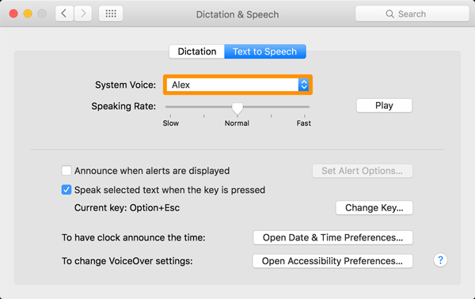Show all preferences via the grid icon

pos(111,13)
